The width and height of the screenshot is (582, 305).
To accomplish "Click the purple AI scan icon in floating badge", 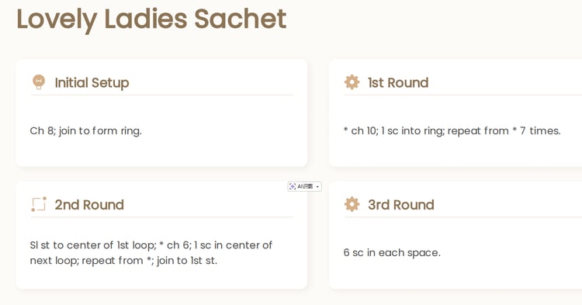I will coord(293,186).
